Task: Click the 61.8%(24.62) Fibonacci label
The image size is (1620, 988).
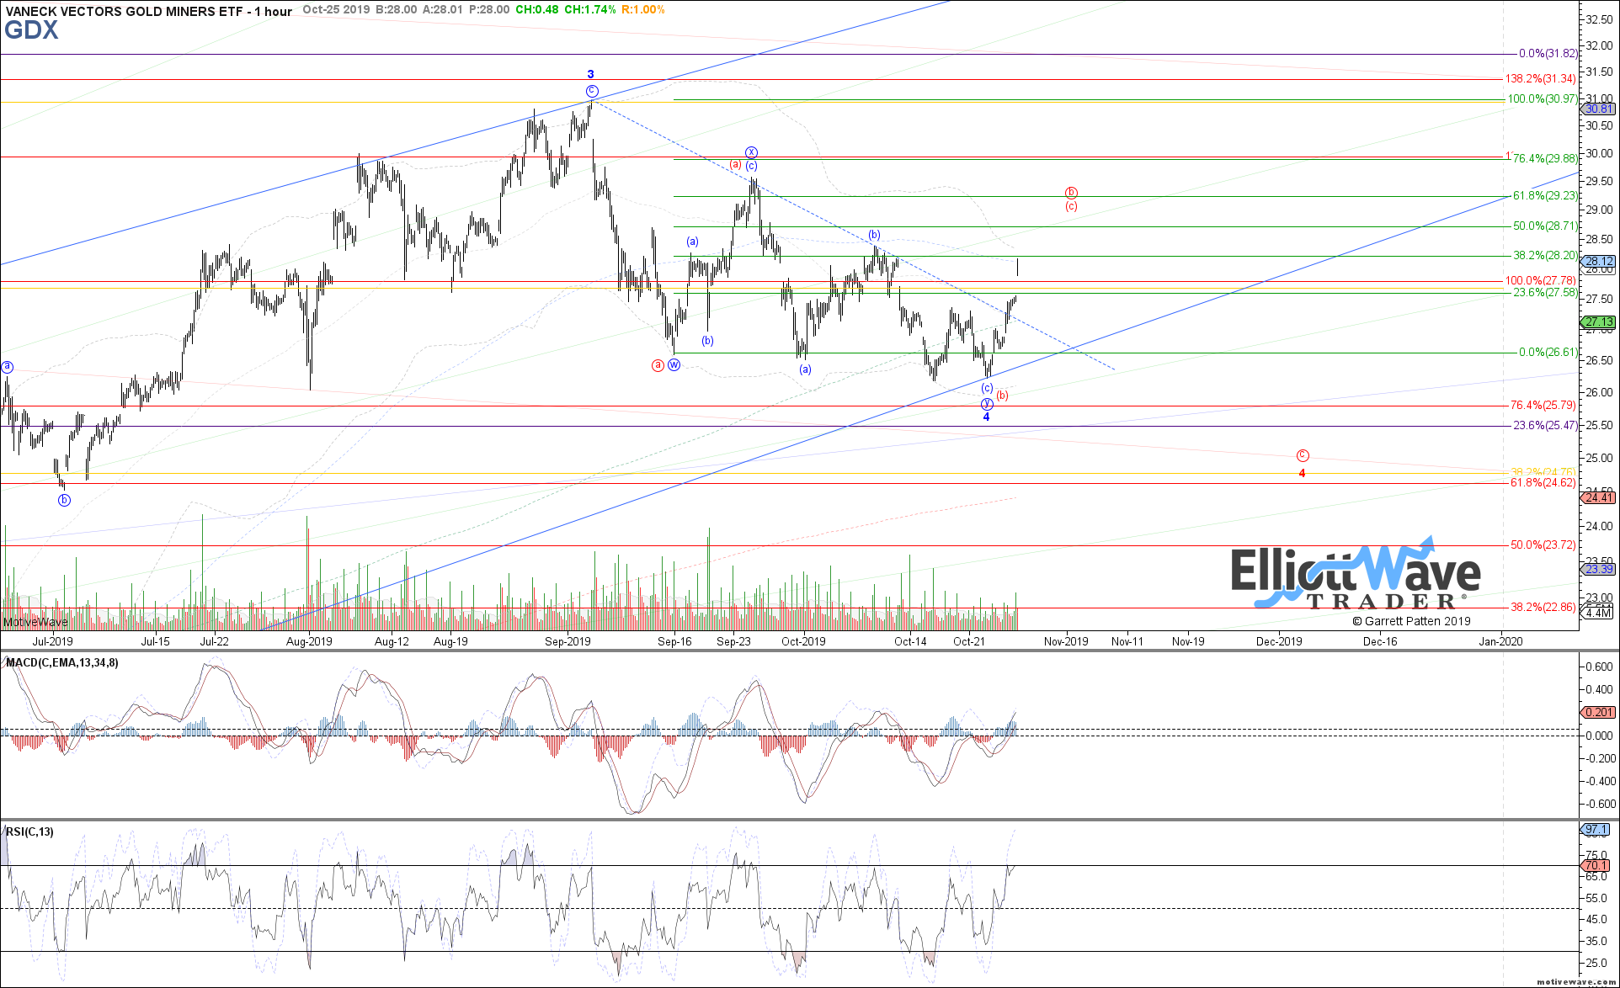Action: 1543,482
